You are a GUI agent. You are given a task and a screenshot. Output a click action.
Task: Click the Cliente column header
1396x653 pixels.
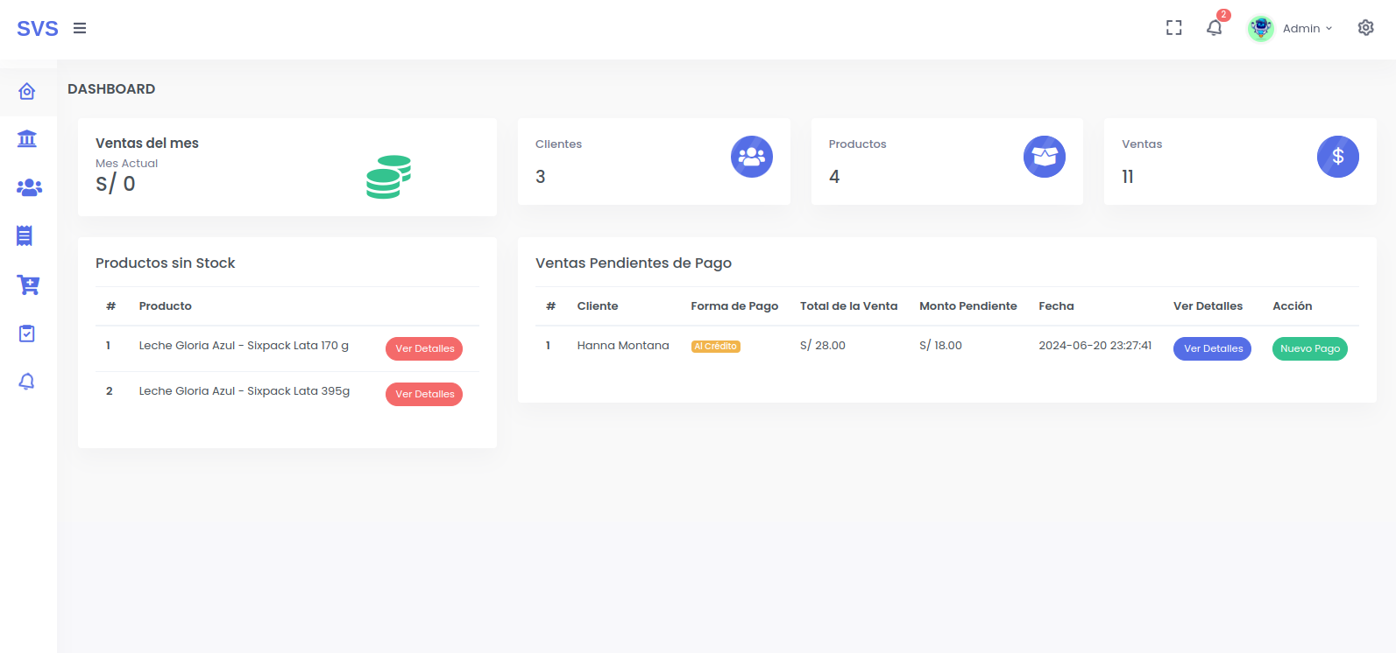click(x=598, y=306)
